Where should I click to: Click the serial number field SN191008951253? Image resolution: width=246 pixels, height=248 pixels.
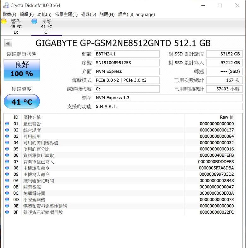point(127,63)
